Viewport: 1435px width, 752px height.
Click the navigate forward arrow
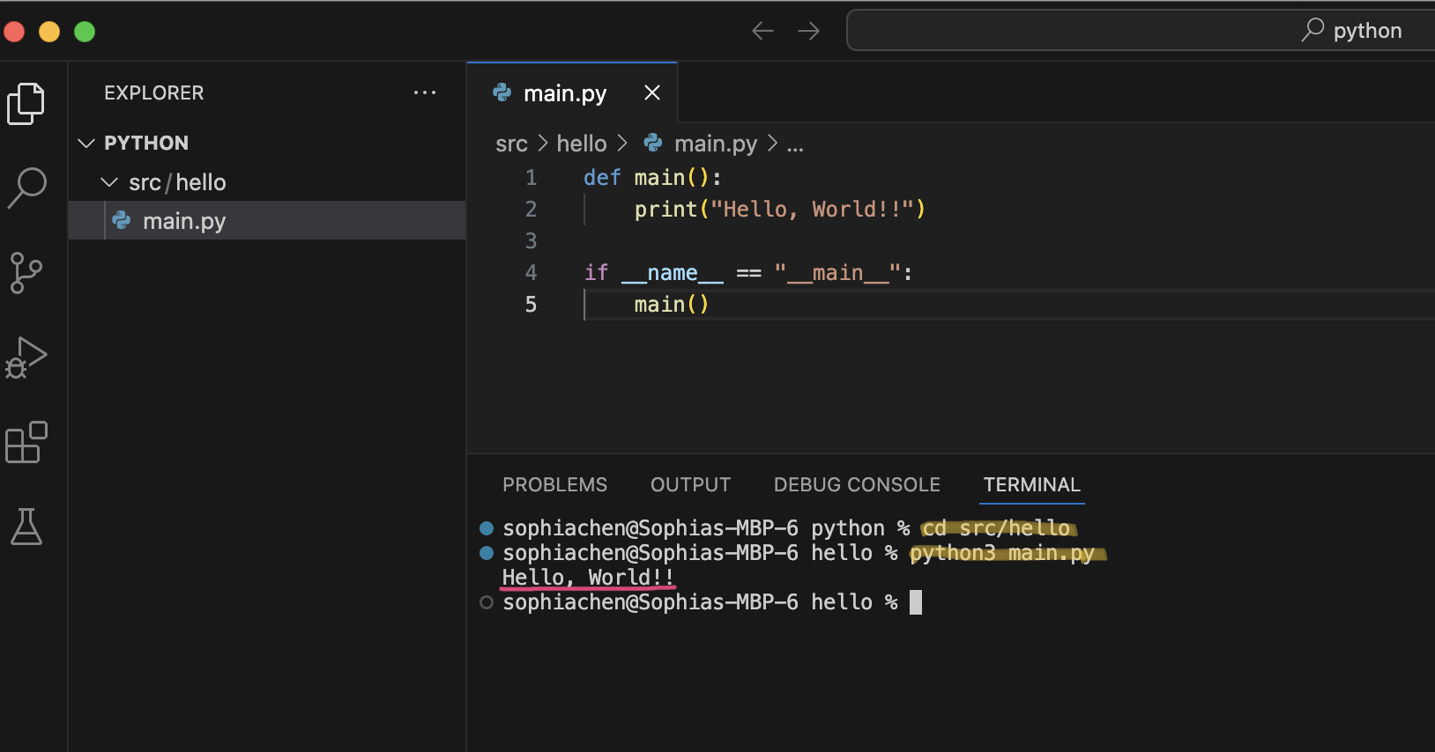tap(808, 32)
